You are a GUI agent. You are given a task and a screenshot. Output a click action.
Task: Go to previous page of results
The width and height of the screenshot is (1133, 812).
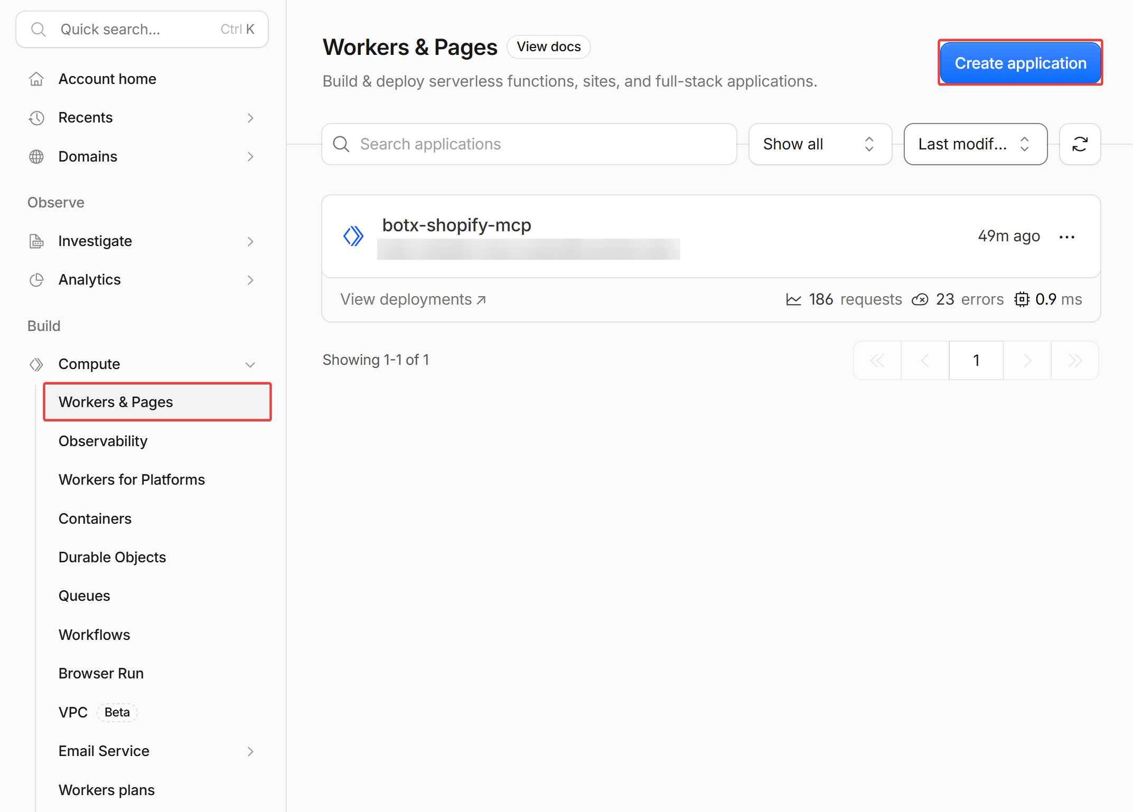pyautogui.click(x=925, y=361)
